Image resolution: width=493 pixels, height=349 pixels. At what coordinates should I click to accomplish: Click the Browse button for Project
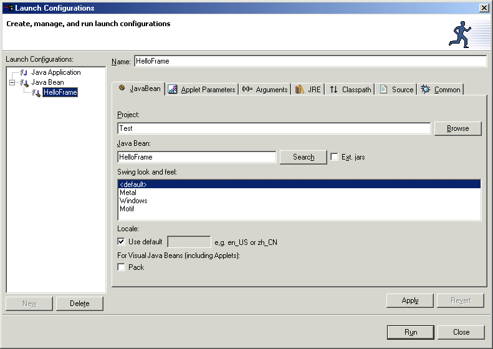(x=457, y=128)
